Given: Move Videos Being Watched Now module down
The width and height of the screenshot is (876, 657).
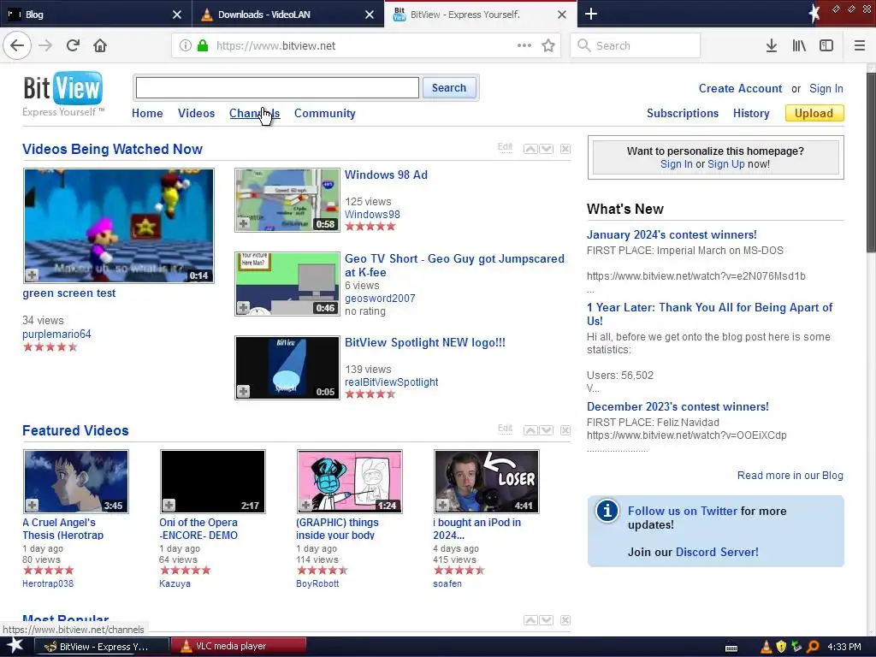Looking at the screenshot, I should (x=547, y=149).
